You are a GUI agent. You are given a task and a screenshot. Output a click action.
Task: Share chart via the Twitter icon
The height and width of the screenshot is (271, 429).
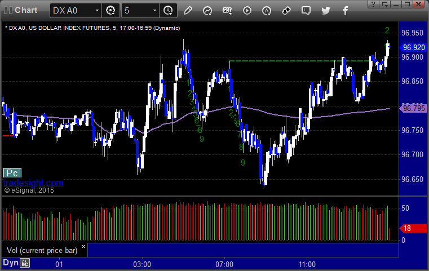pos(326,11)
